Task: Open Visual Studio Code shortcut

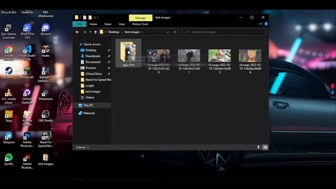Action: tap(27, 53)
